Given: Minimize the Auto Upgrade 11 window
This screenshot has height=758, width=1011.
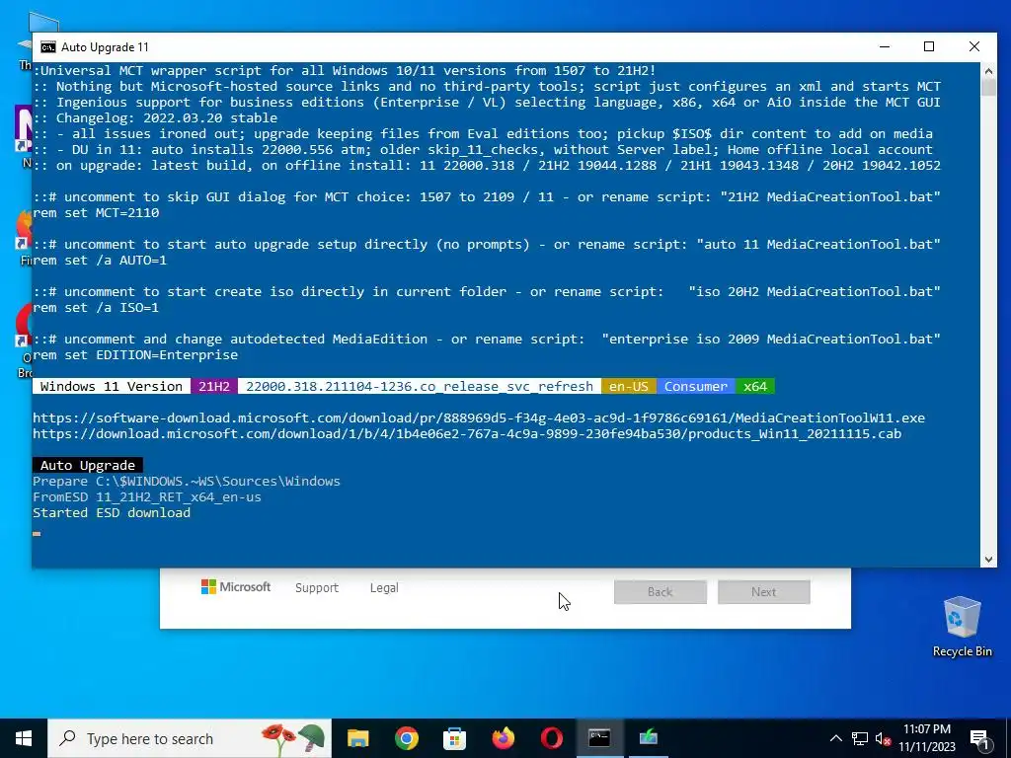Looking at the screenshot, I should coord(885,46).
